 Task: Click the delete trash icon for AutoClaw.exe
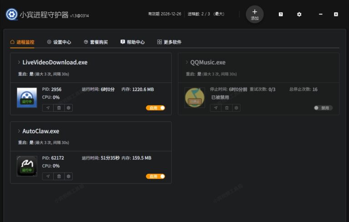click(59, 177)
